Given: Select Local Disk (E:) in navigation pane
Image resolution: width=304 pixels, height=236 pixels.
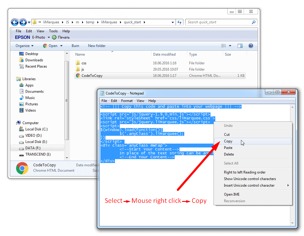Looking at the screenshot, I should pyautogui.click(x=36, y=142).
